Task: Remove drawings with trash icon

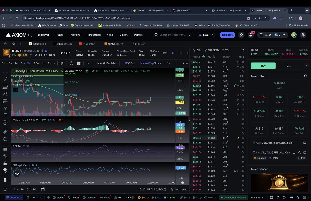Action: 5,180
